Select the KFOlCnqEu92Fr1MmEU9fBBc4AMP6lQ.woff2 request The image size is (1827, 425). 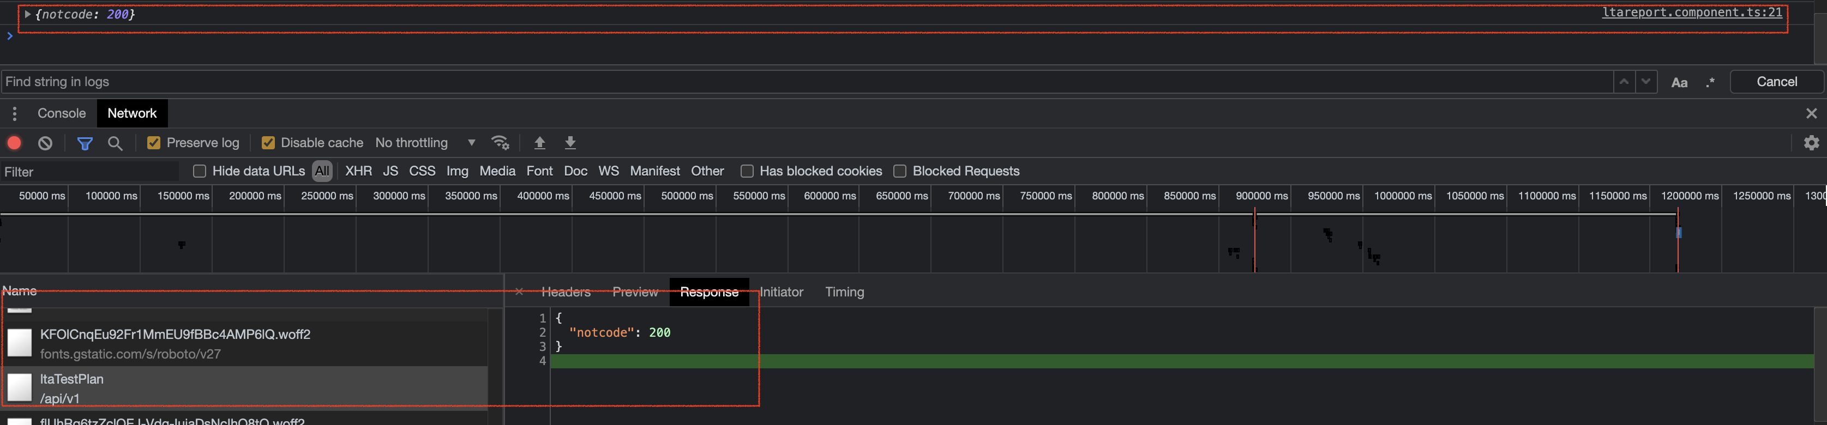coord(244,343)
